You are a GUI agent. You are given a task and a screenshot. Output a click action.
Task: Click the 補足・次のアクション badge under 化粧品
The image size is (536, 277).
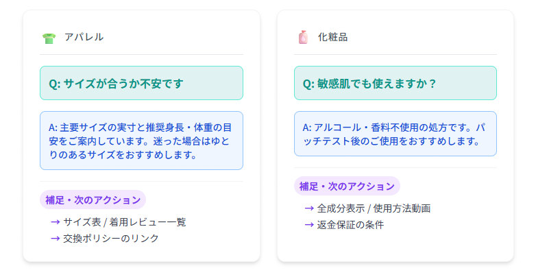click(347, 186)
